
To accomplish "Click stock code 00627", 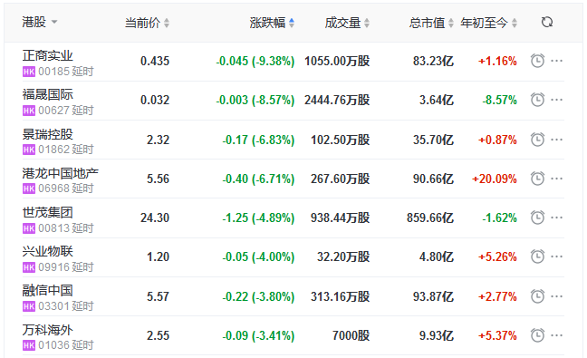I will 54,111.
